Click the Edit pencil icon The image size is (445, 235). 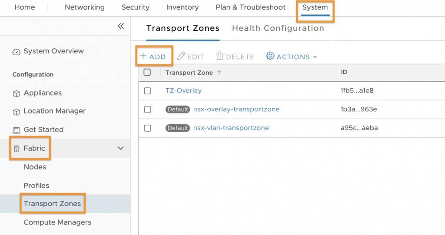point(181,56)
